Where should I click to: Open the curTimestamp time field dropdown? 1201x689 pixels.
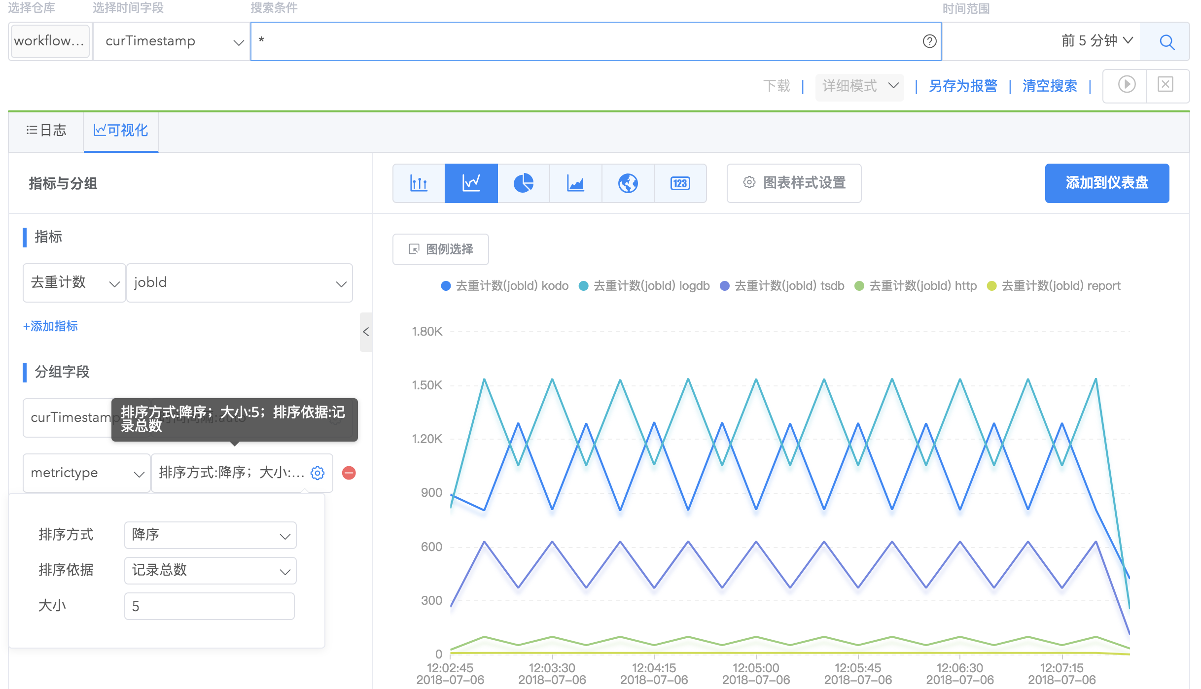(171, 41)
